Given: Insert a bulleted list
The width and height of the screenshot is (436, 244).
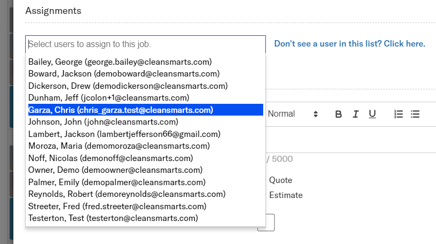Looking at the screenshot, I should tap(415, 114).
